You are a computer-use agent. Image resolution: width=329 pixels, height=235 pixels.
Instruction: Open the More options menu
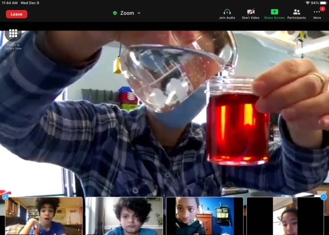coord(317,14)
